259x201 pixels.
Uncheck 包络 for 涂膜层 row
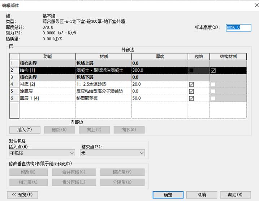coord(191,91)
